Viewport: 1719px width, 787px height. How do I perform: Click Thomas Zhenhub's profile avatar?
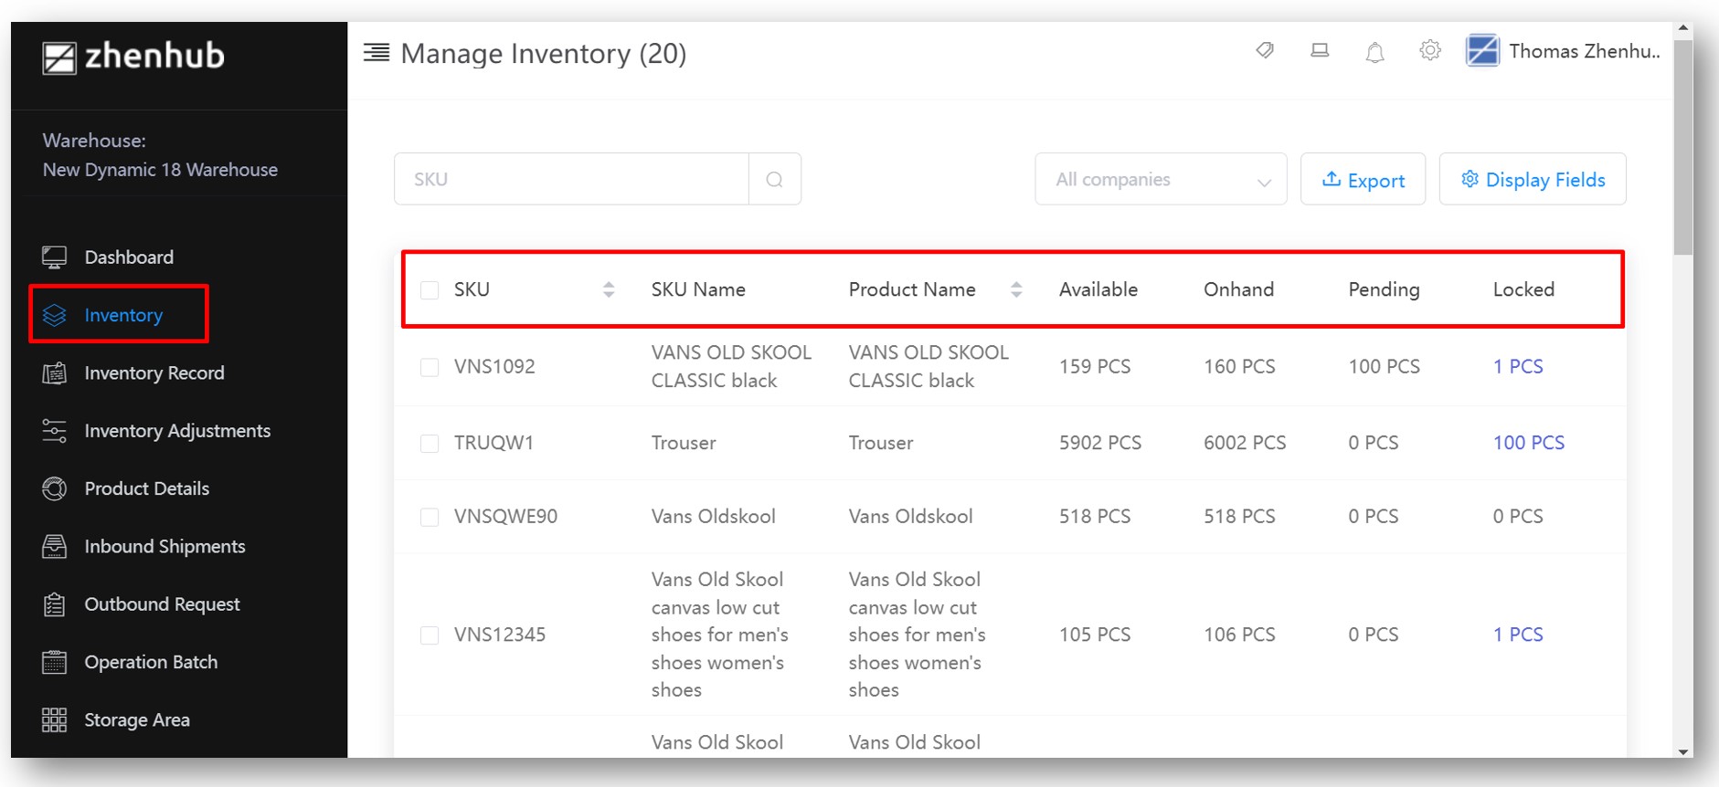[x=1482, y=51]
